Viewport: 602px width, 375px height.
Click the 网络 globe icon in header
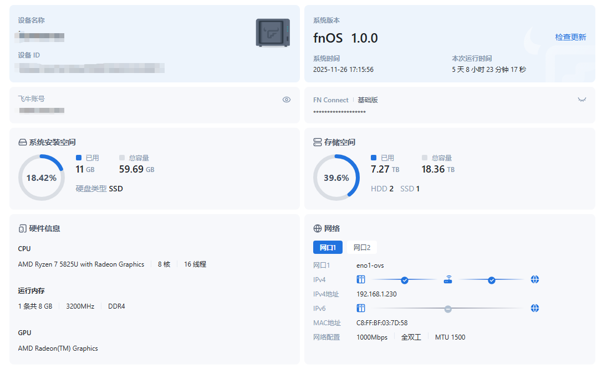[318, 228]
